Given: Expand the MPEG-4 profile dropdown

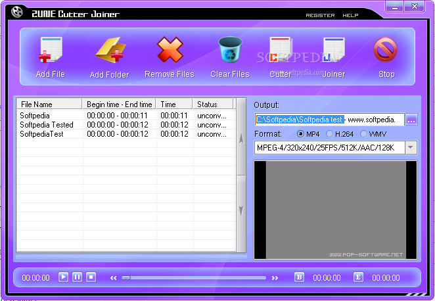Looking at the screenshot, I should click(x=411, y=148).
